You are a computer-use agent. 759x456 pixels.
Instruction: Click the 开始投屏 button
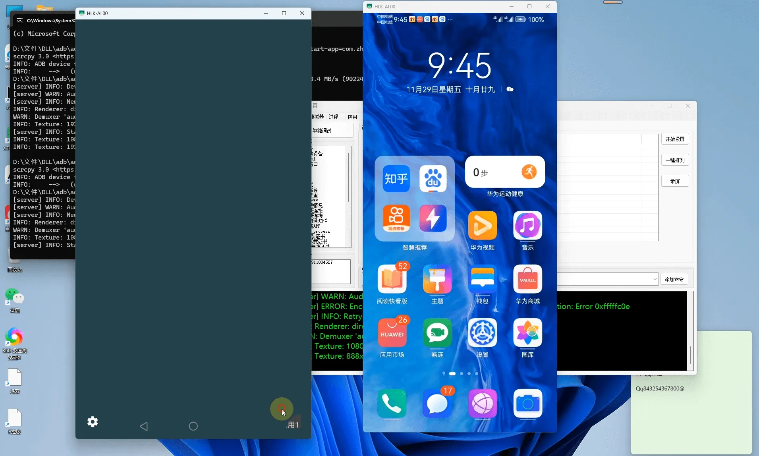[675, 139]
